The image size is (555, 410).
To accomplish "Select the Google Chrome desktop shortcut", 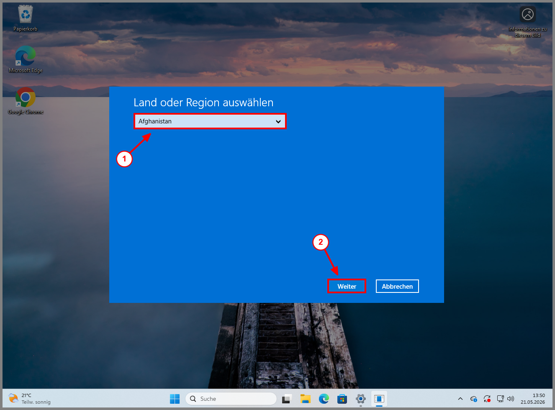I will [26, 101].
